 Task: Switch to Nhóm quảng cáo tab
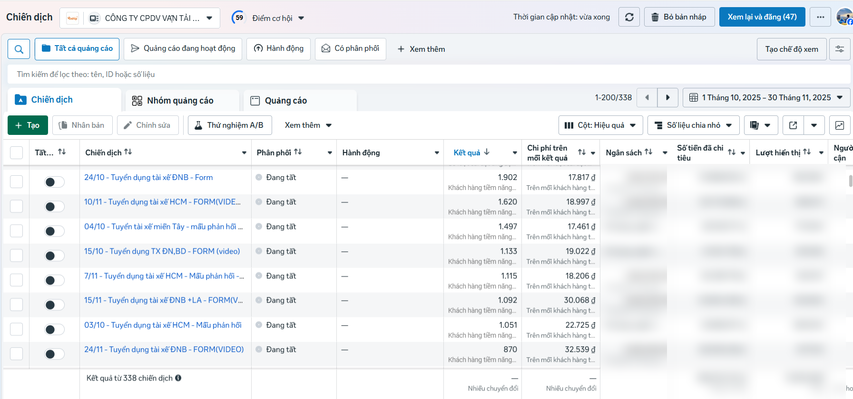[x=182, y=101]
